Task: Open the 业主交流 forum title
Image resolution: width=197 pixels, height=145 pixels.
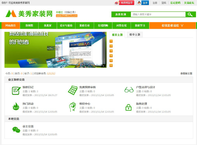Action: (x=28, y=126)
